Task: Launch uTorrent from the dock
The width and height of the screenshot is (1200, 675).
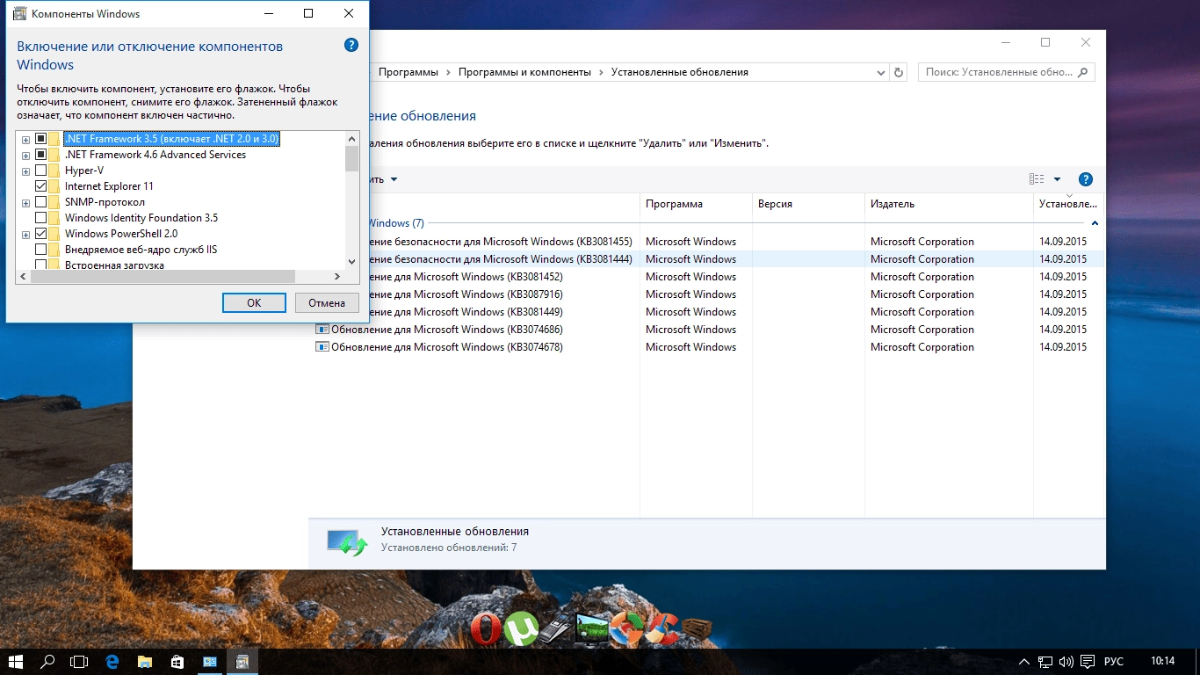Action: tap(521, 628)
